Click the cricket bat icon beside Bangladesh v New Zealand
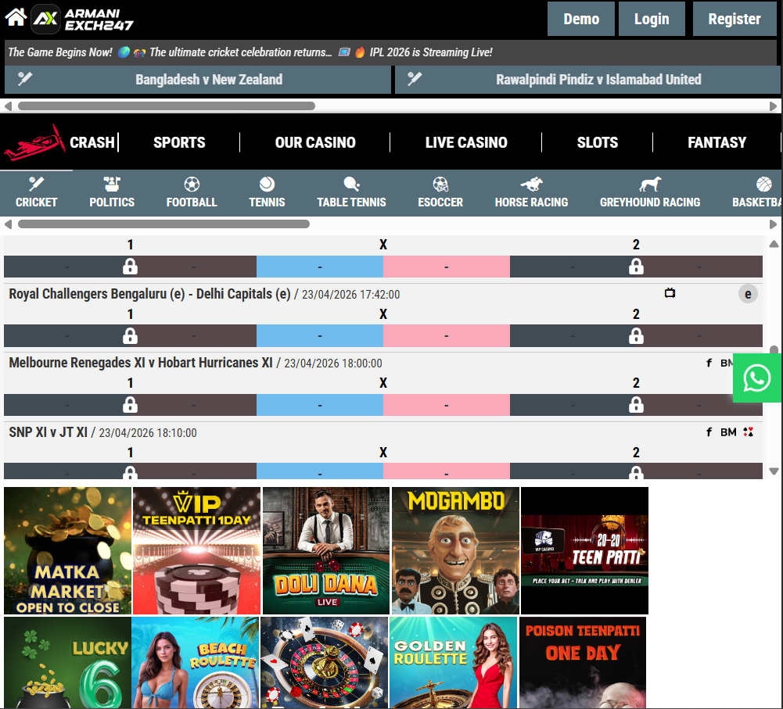Viewport: 783px width, 709px height. click(25, 78)
